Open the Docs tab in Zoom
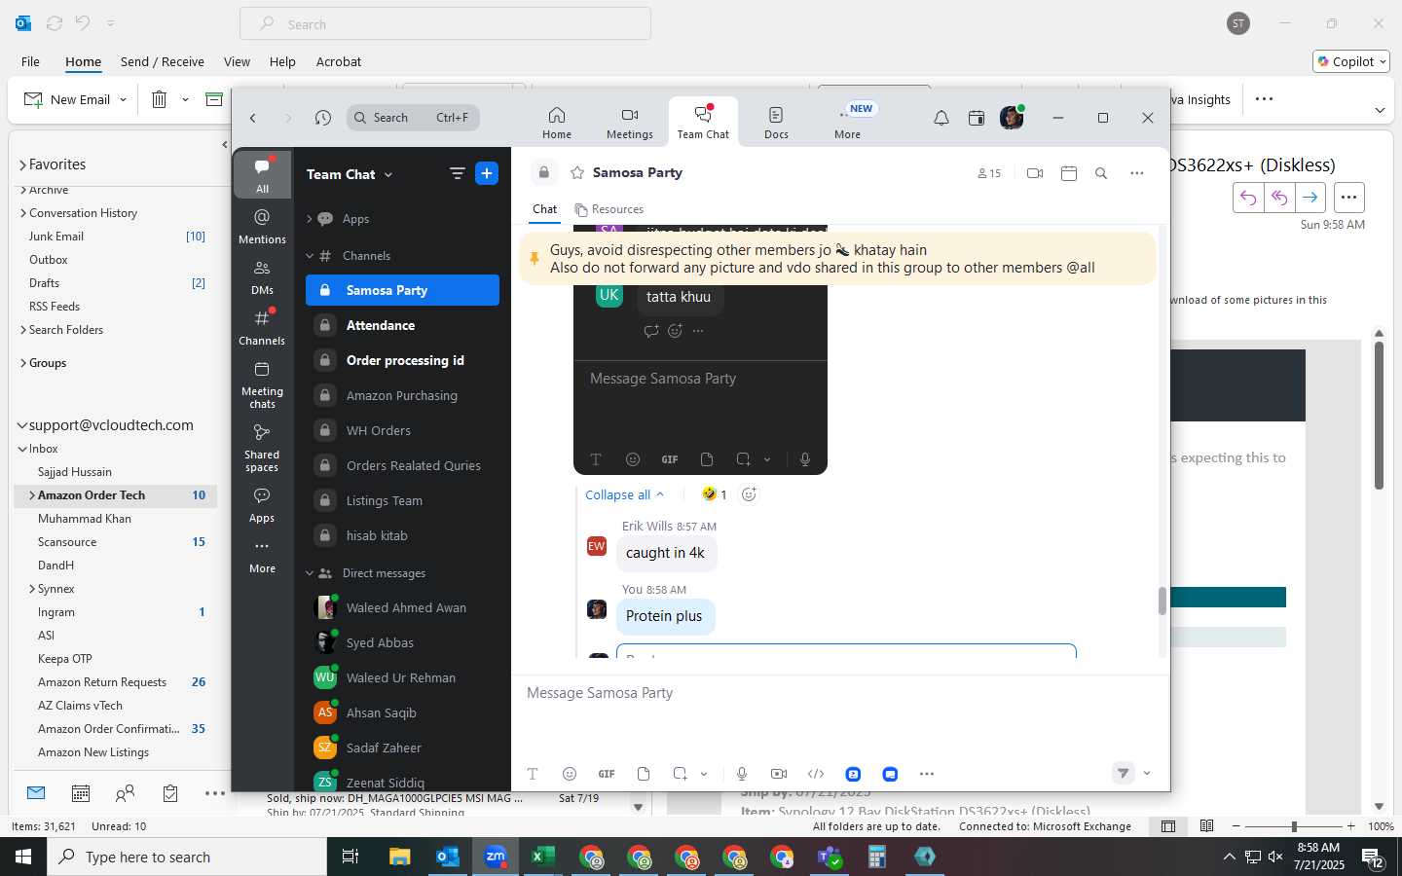 click(x=776, y=123)
